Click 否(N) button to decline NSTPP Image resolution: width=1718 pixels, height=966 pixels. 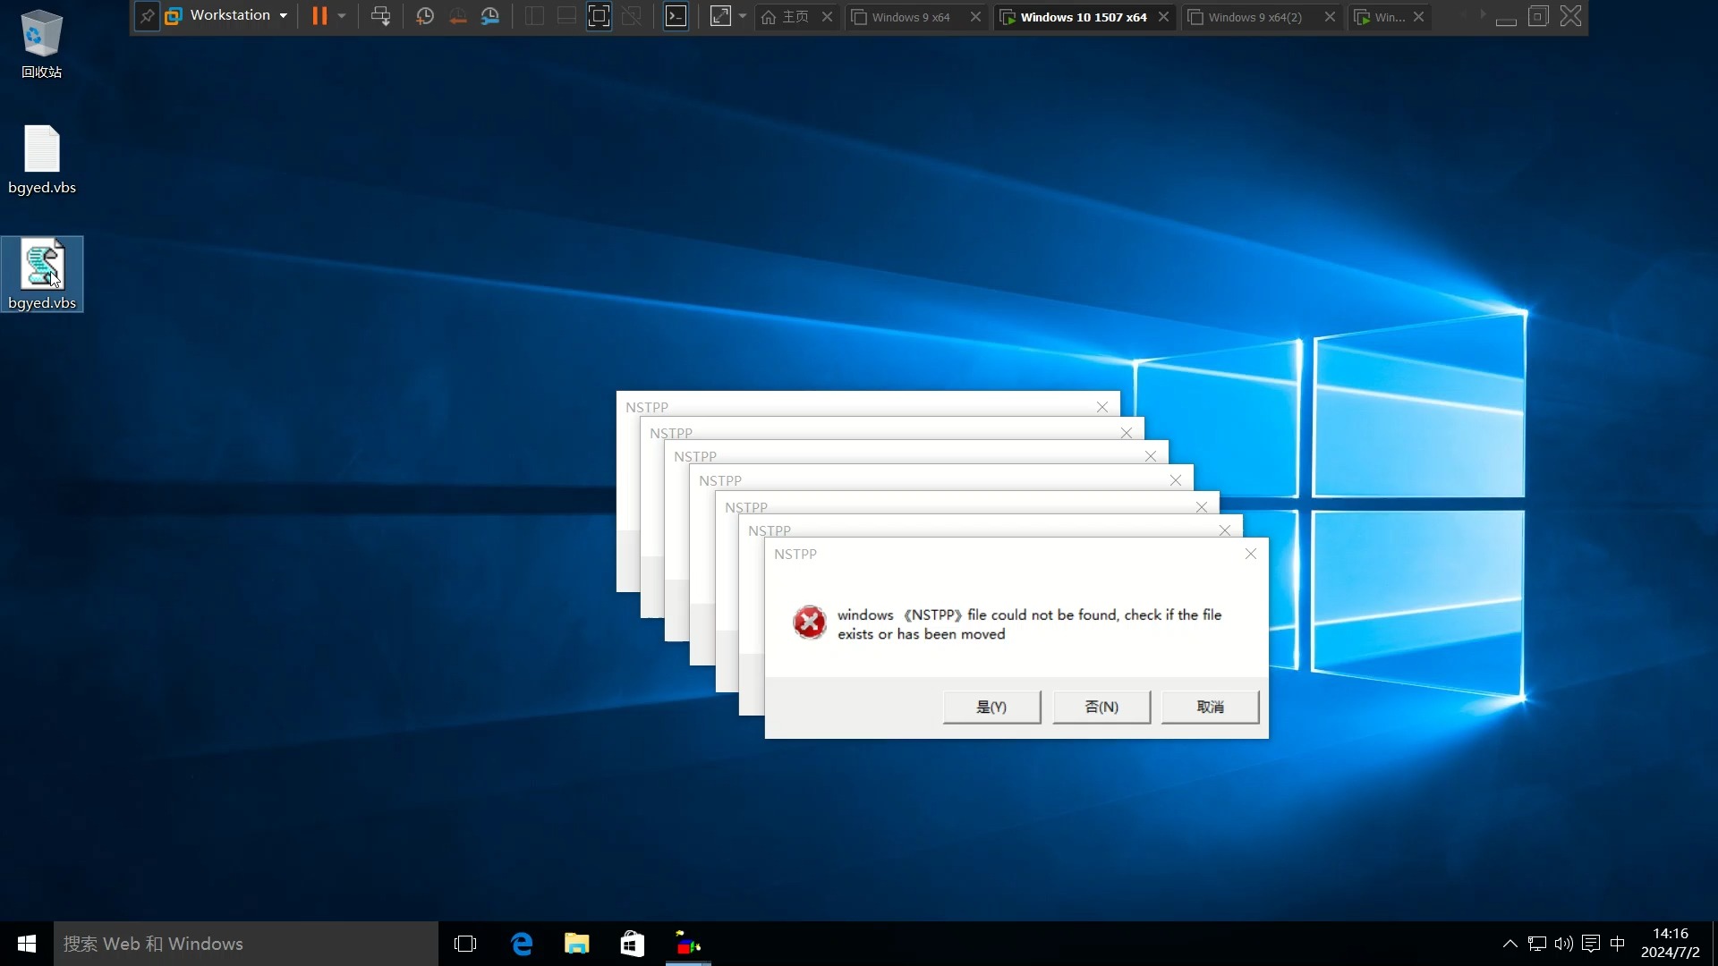(x=1101, y=707)
